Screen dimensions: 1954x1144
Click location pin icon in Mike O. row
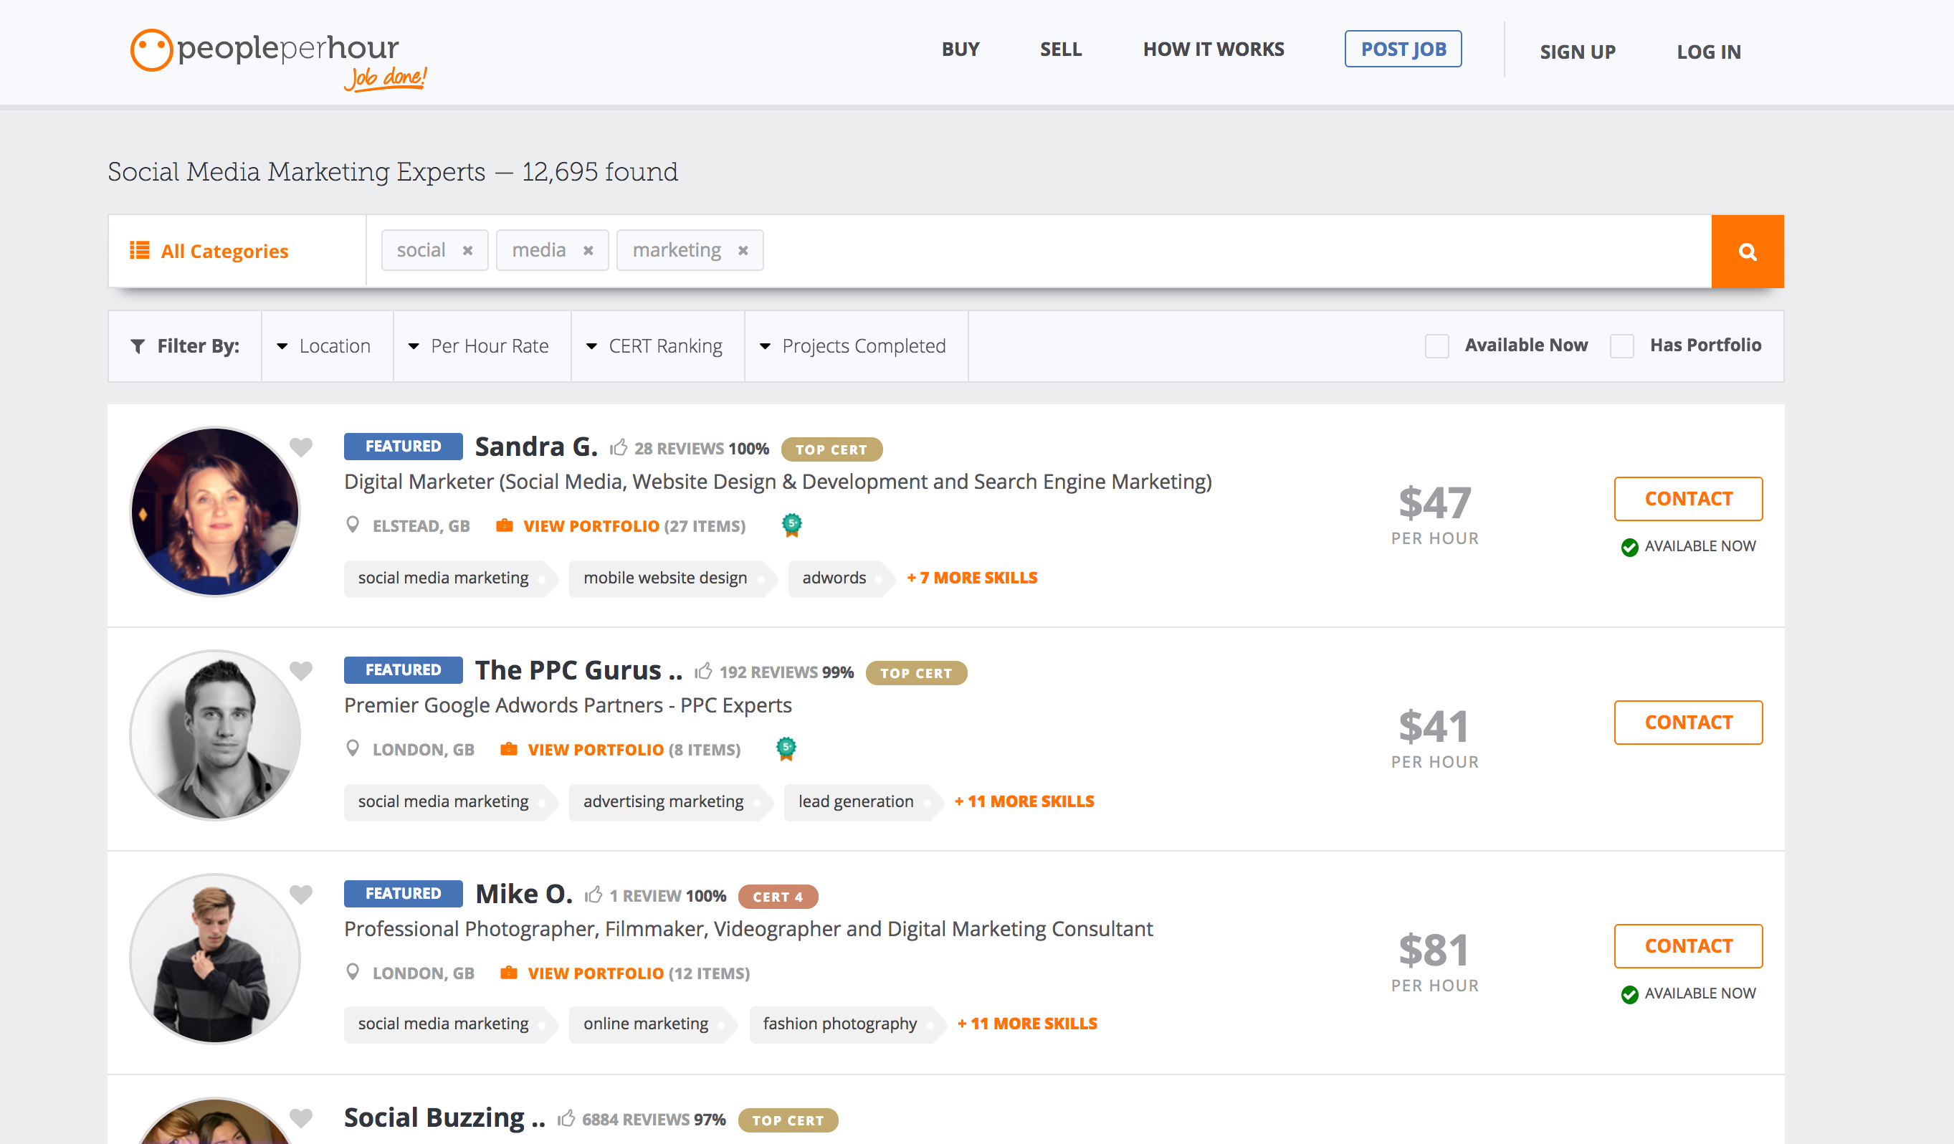(x=353, y=972)
